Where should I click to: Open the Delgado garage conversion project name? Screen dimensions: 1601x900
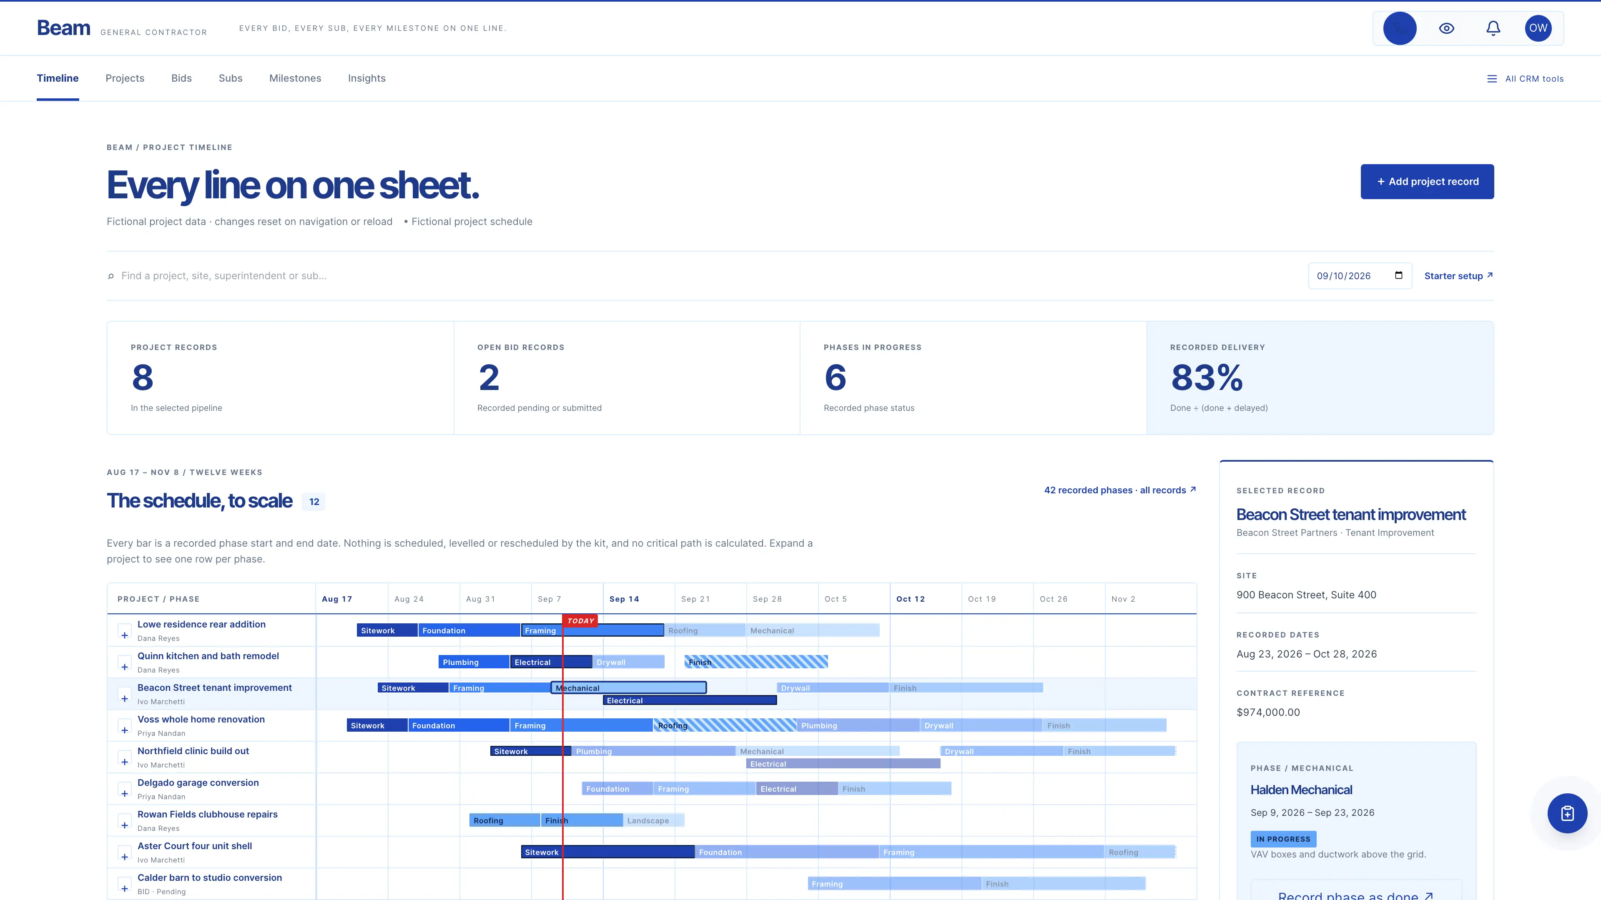(198, 782)
